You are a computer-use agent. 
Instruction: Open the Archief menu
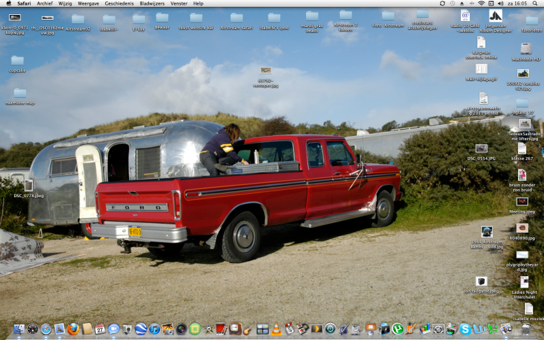pyautogui.click(x=45, y=3)
